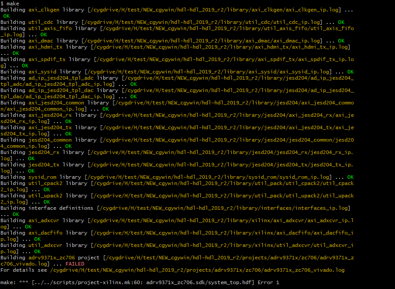
Task: Click 'Building axi_spdif_tx library' text
Action: (x=46, y=59)
